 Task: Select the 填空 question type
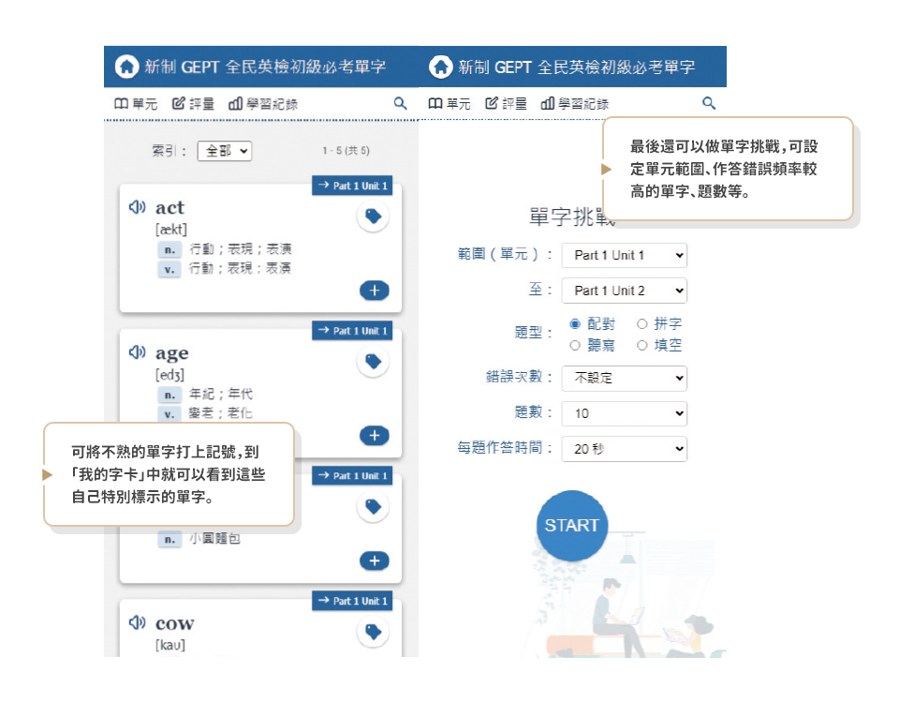coord(642,345)
